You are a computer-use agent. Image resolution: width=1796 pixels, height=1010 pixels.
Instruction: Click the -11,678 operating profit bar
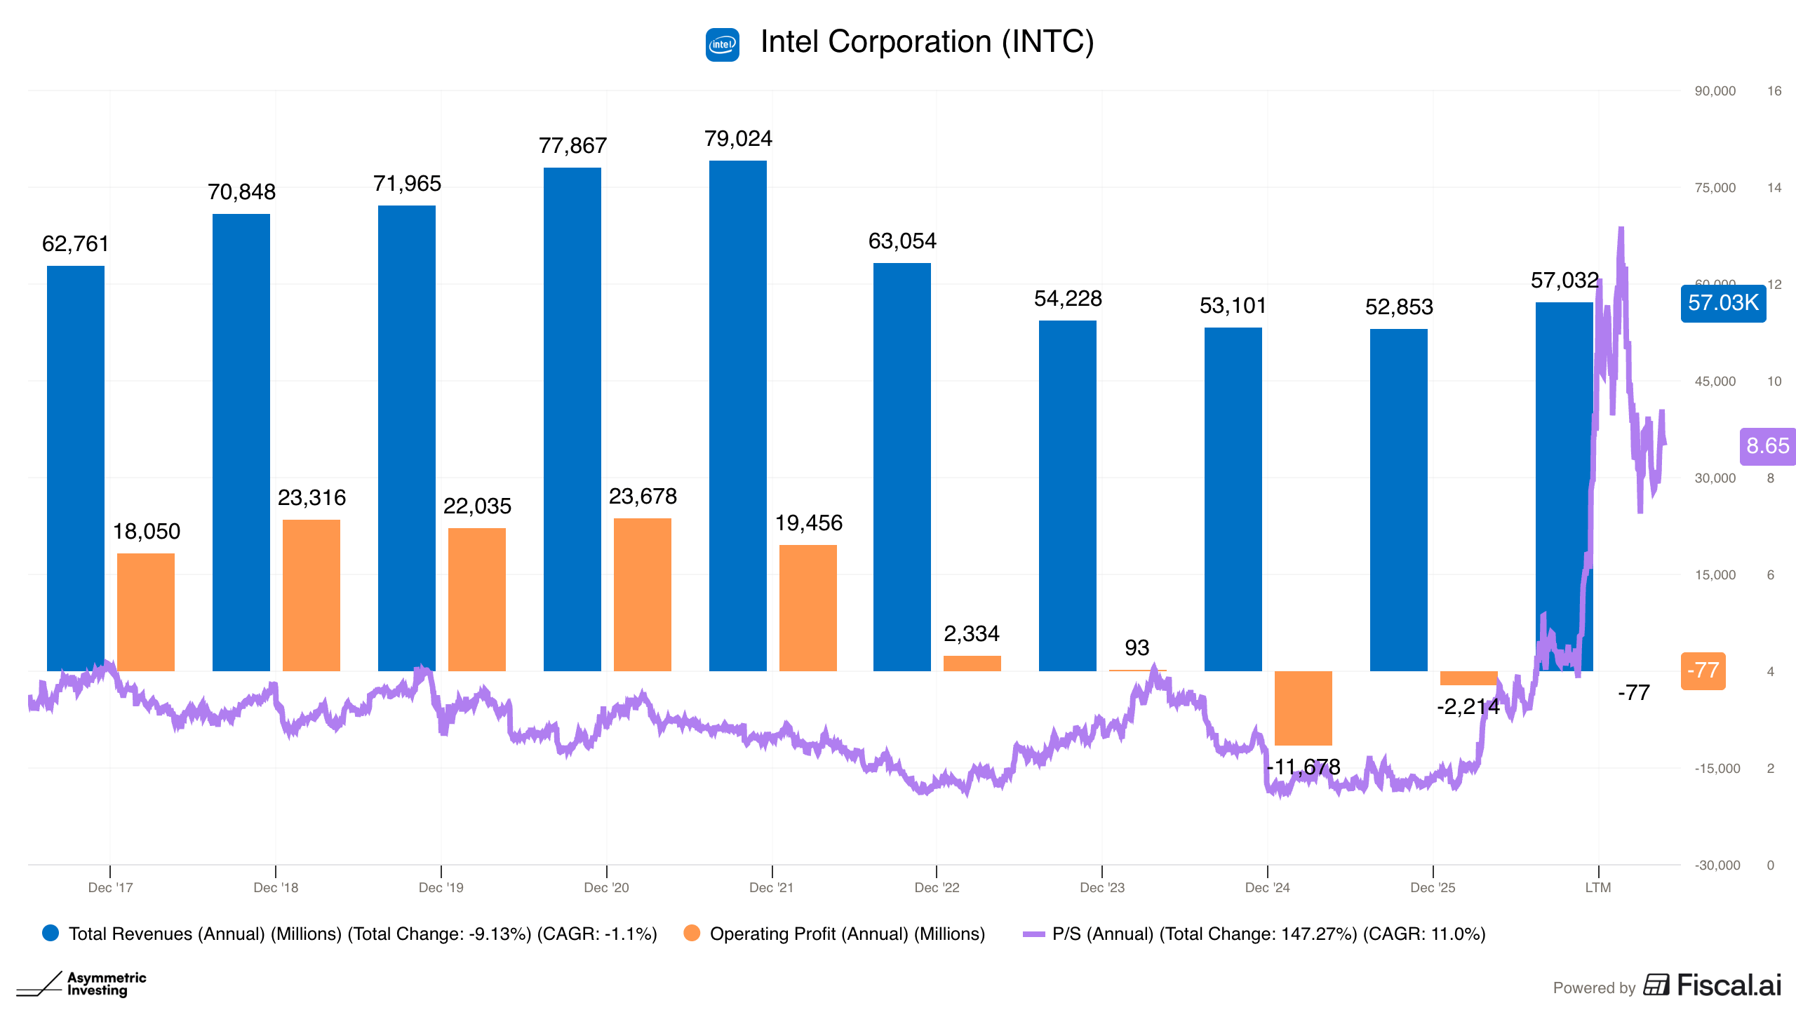[x=1303, y=708]
